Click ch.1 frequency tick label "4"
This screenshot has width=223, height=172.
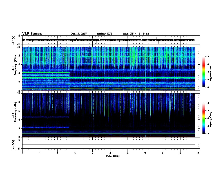coord(20,73)
